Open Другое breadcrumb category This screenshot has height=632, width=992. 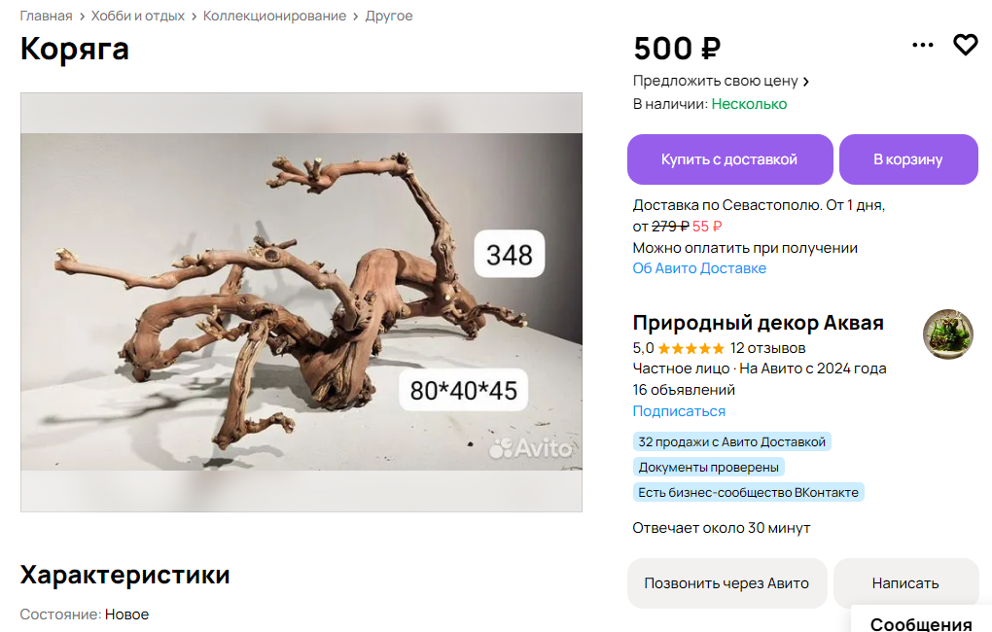pos(389,16)
